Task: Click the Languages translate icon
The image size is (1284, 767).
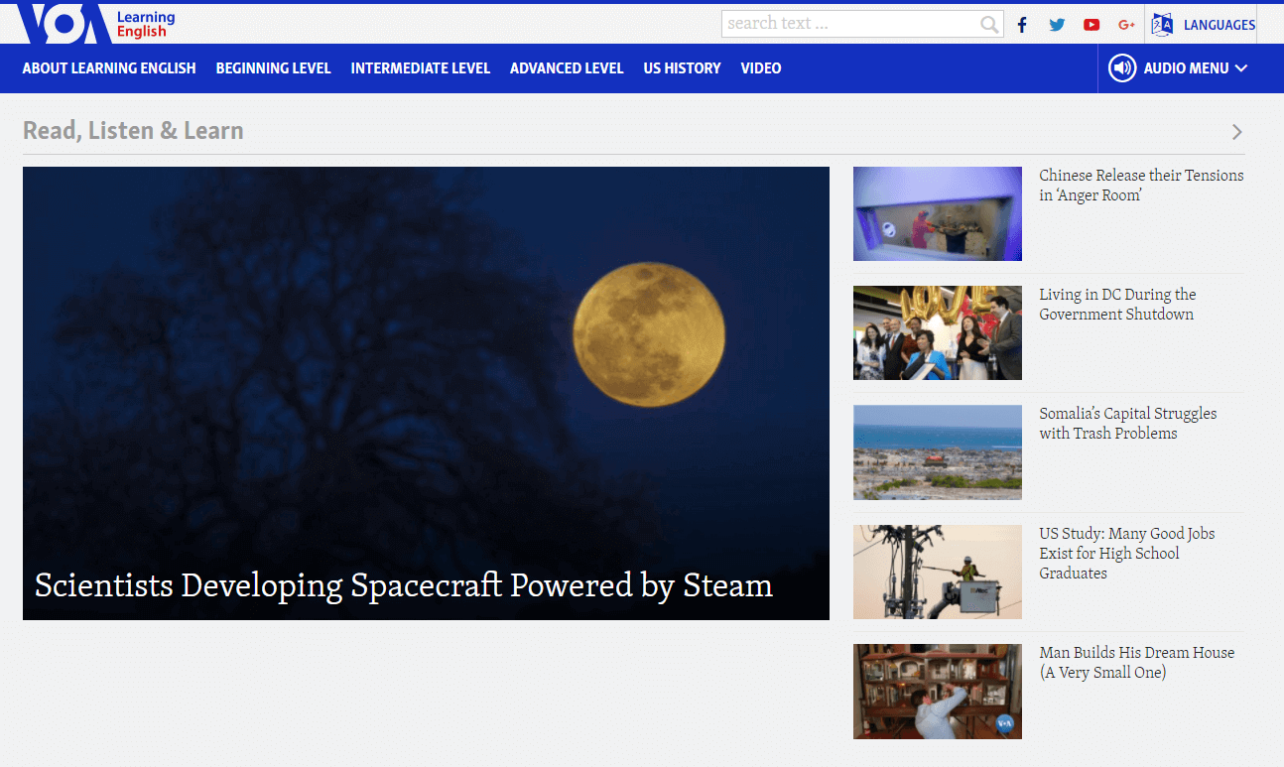Action: pos(1162,25)
